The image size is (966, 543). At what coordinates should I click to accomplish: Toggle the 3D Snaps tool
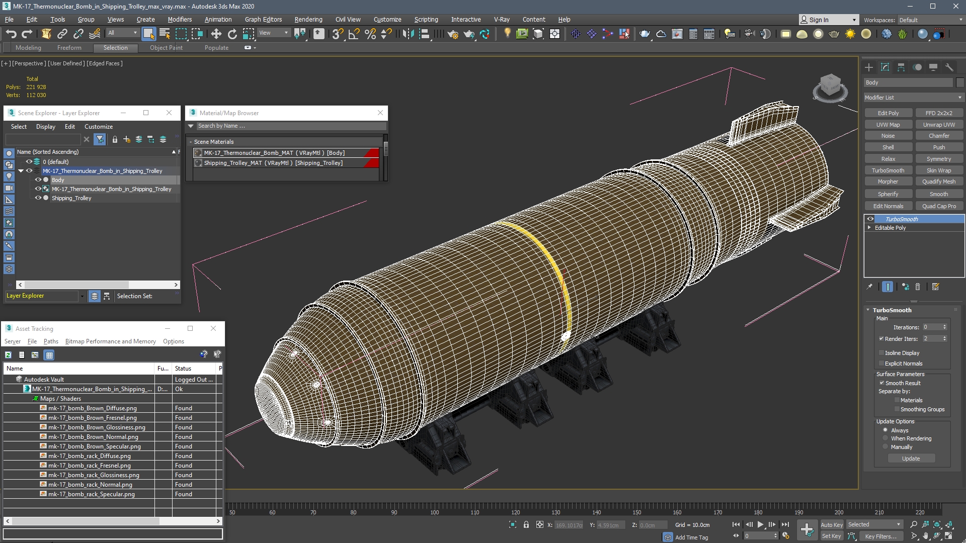(338, 34)
